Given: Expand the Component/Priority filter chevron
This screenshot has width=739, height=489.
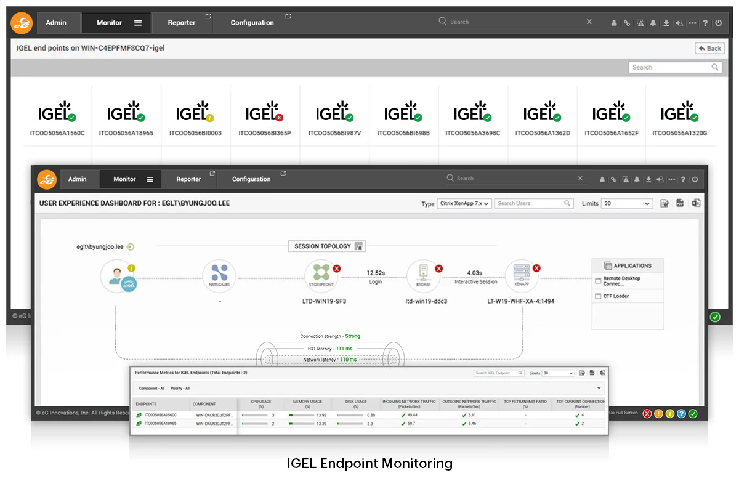Looking at the screenshot, I should [x=599, y=389].
